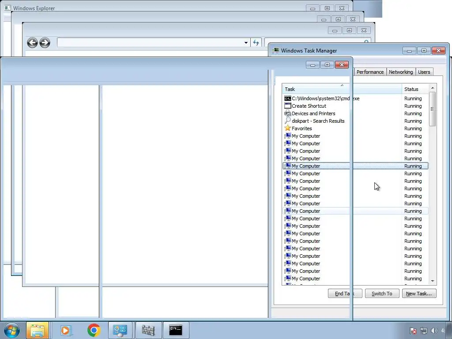Click the cmd.exe icon in the task list
This screenshot has width=452, height=339.
tap(287, 98)
